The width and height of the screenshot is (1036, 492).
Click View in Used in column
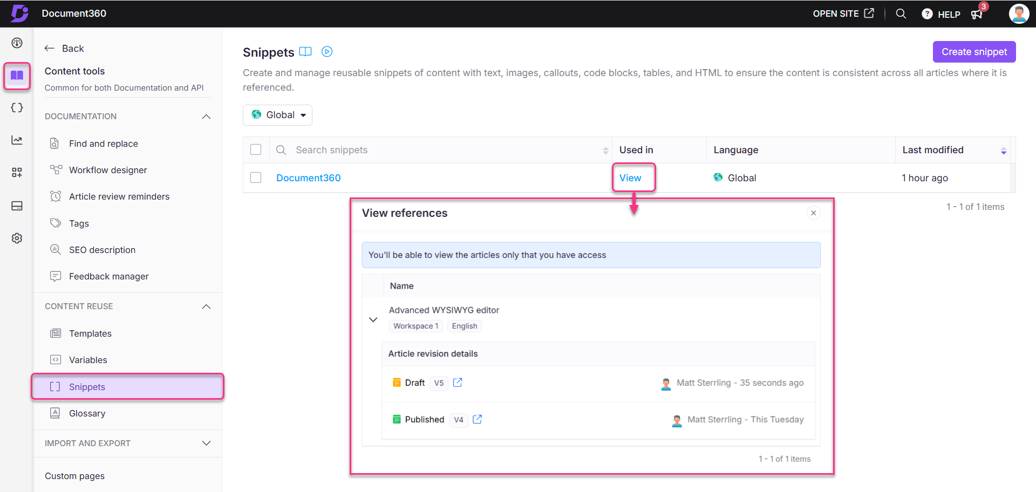[630, 177]
